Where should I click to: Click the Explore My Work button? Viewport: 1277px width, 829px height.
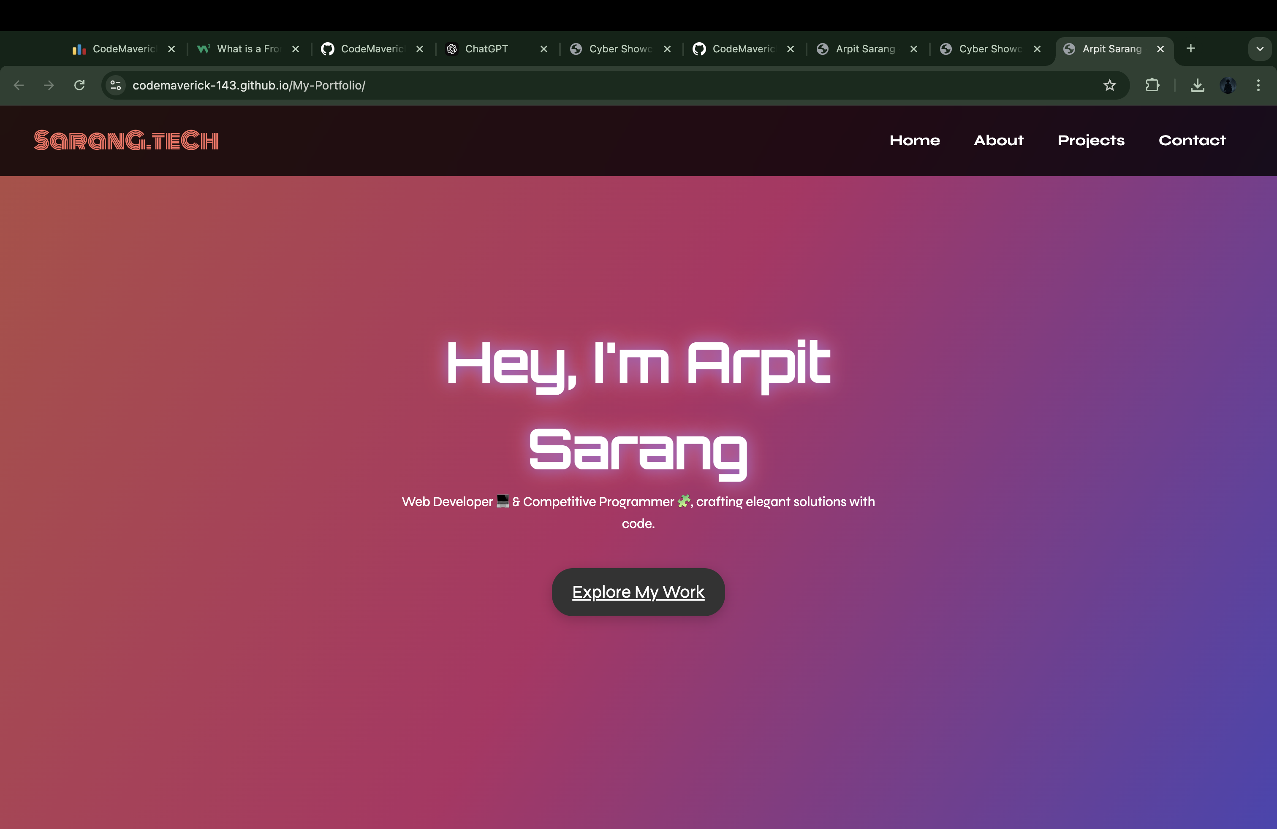point(638,592)
